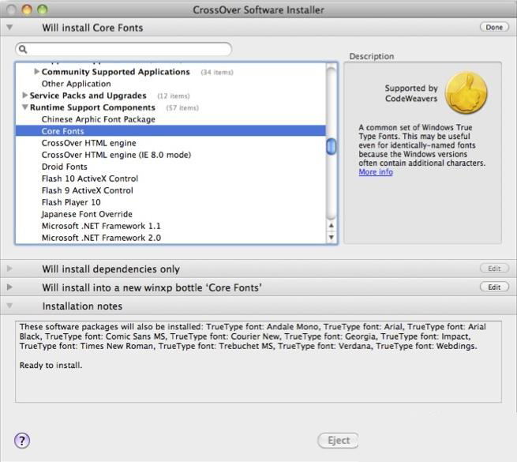
Task: Click inside the software search field
Action: tap(126, 50)
